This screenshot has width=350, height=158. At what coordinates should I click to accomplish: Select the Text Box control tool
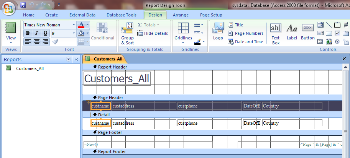tap(276, 34)
